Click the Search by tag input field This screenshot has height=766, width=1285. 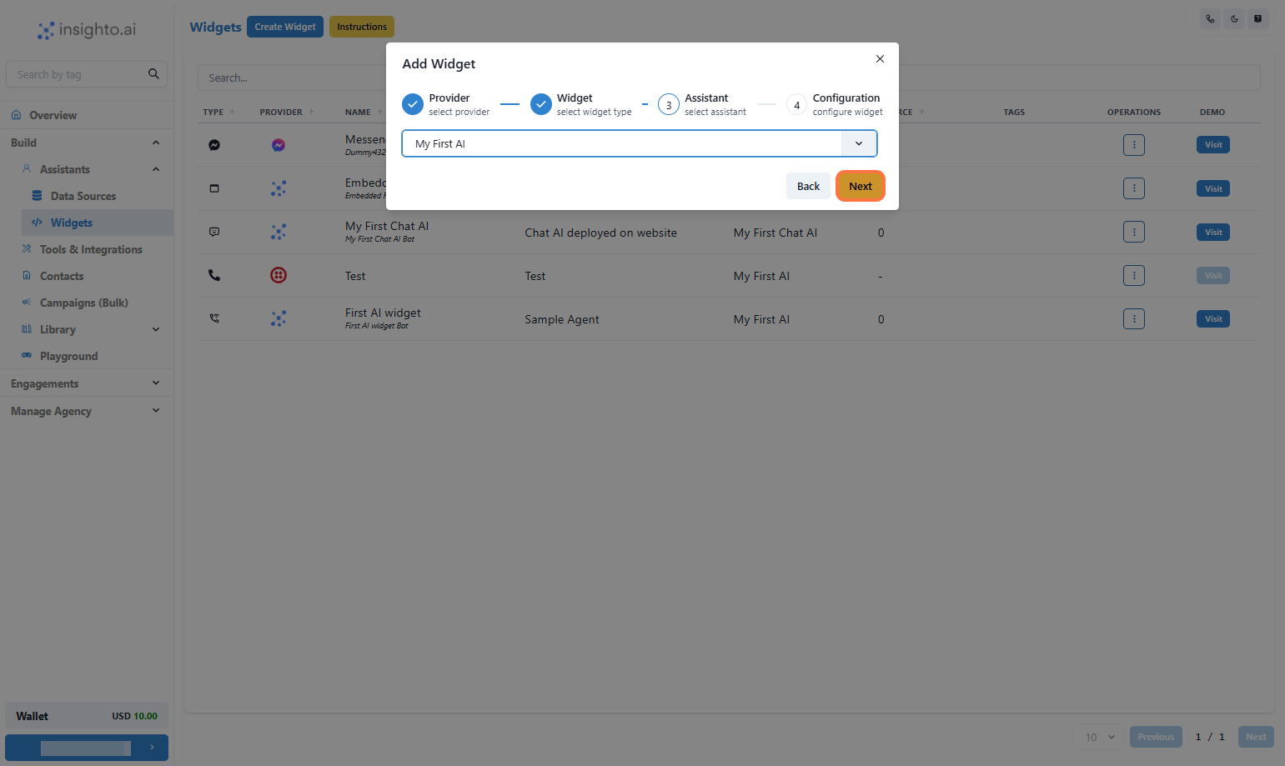point(75,73)
